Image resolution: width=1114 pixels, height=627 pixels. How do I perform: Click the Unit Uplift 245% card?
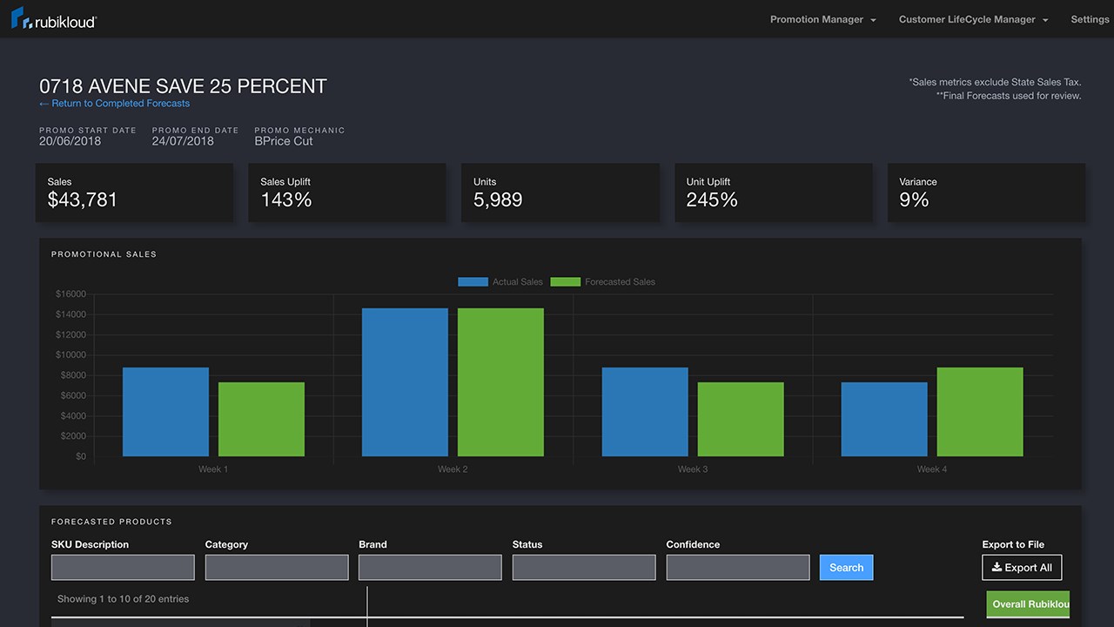(x=774, y=192)
